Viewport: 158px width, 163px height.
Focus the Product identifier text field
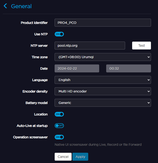(103, 23)
